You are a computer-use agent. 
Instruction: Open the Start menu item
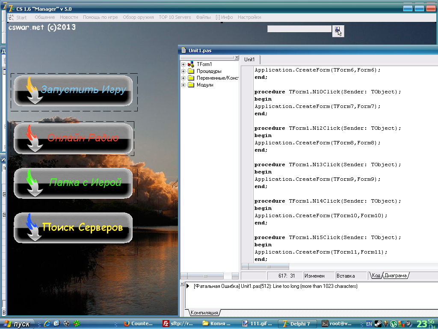(21, 17)
